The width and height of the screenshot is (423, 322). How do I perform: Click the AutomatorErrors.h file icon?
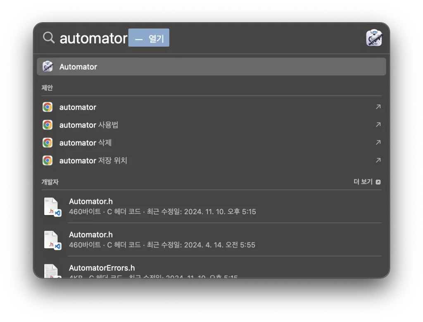52,271
